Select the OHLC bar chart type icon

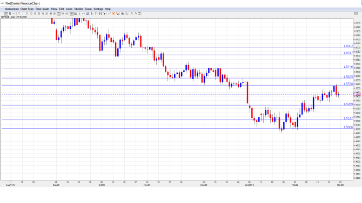(10, 13)
